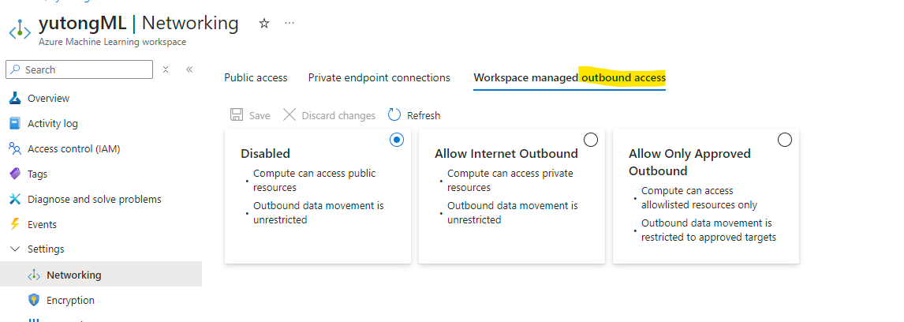
Task: Click the purple Tags icon
Action: 16,174
